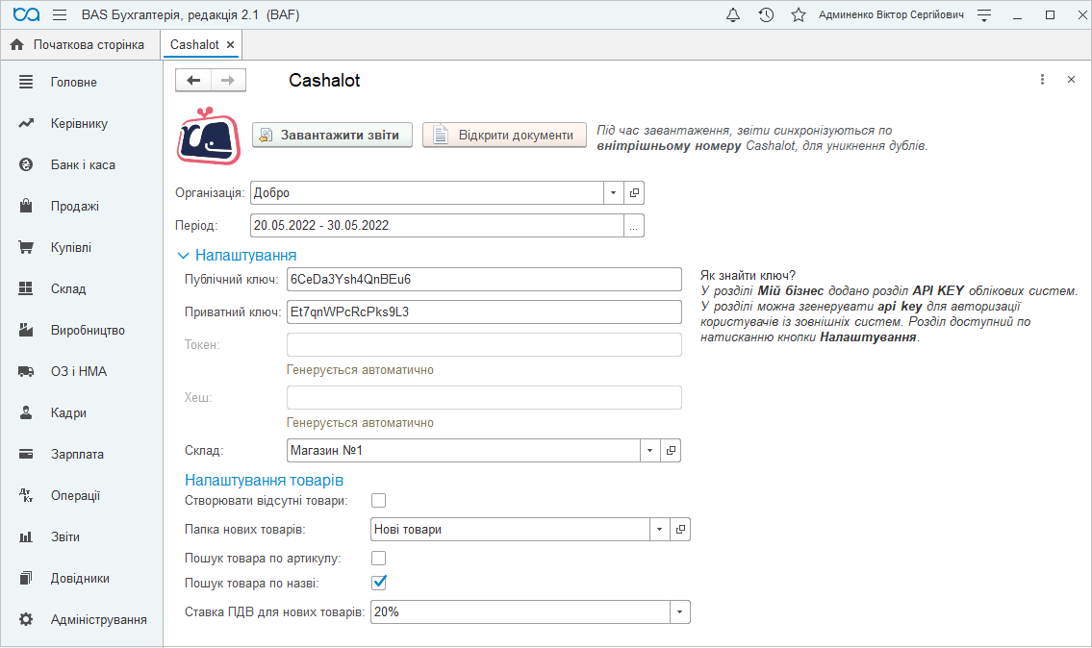The image size is (1092, 648).
Task: Check Пошук товара по артикулу
Action: coord(379,558)
